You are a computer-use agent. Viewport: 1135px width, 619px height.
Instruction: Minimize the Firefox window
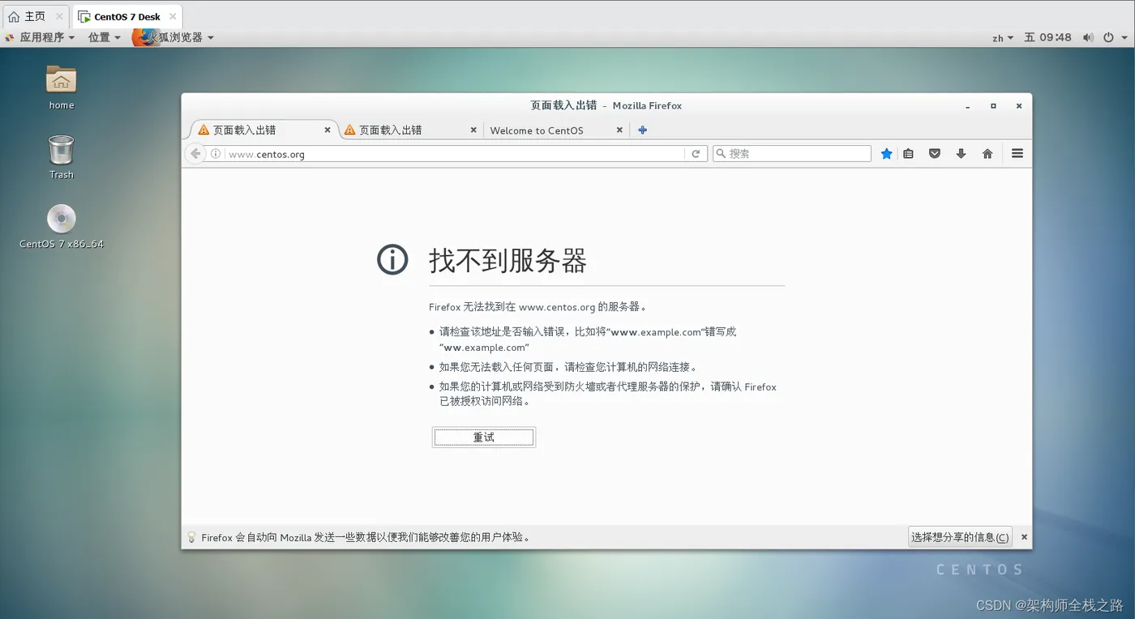click(968, 106)
